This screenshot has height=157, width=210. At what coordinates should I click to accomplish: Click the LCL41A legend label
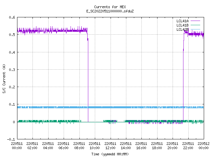[x=182, y=21]
